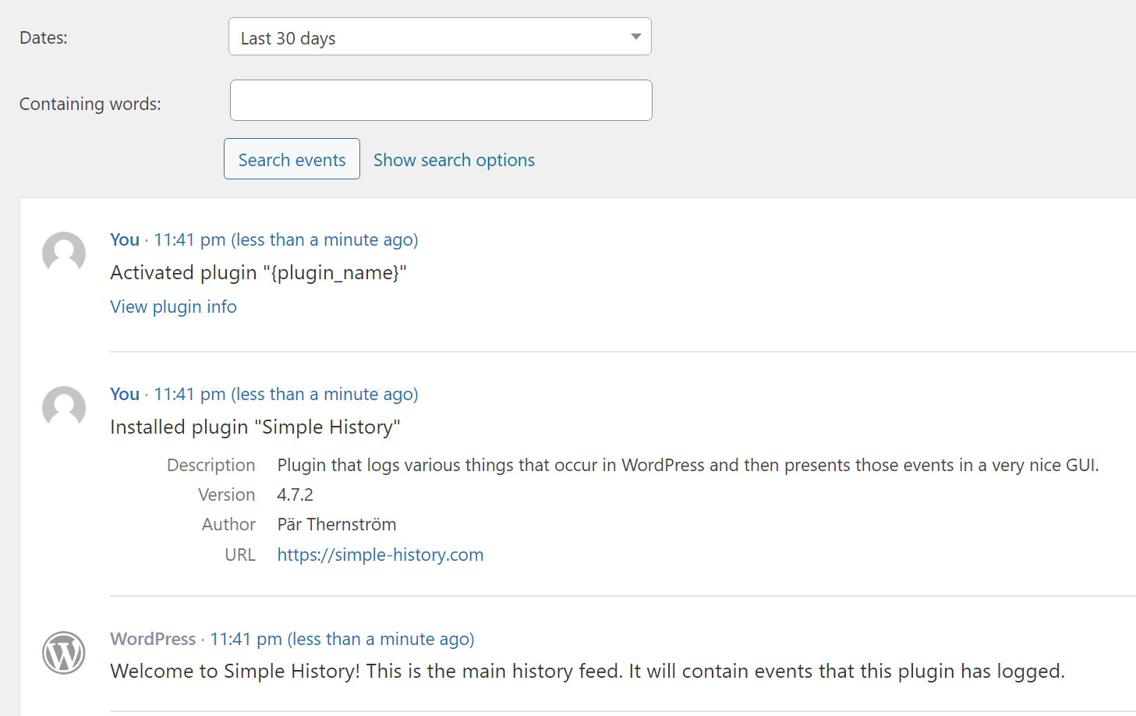Click the avatar icon beside the installed plugin event

[63, 407]
